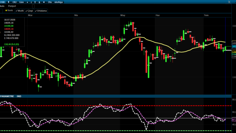Select the green dashed oversold level line
Screen dimensions: 236x133
pyautogui.click(x=116, y=131)
